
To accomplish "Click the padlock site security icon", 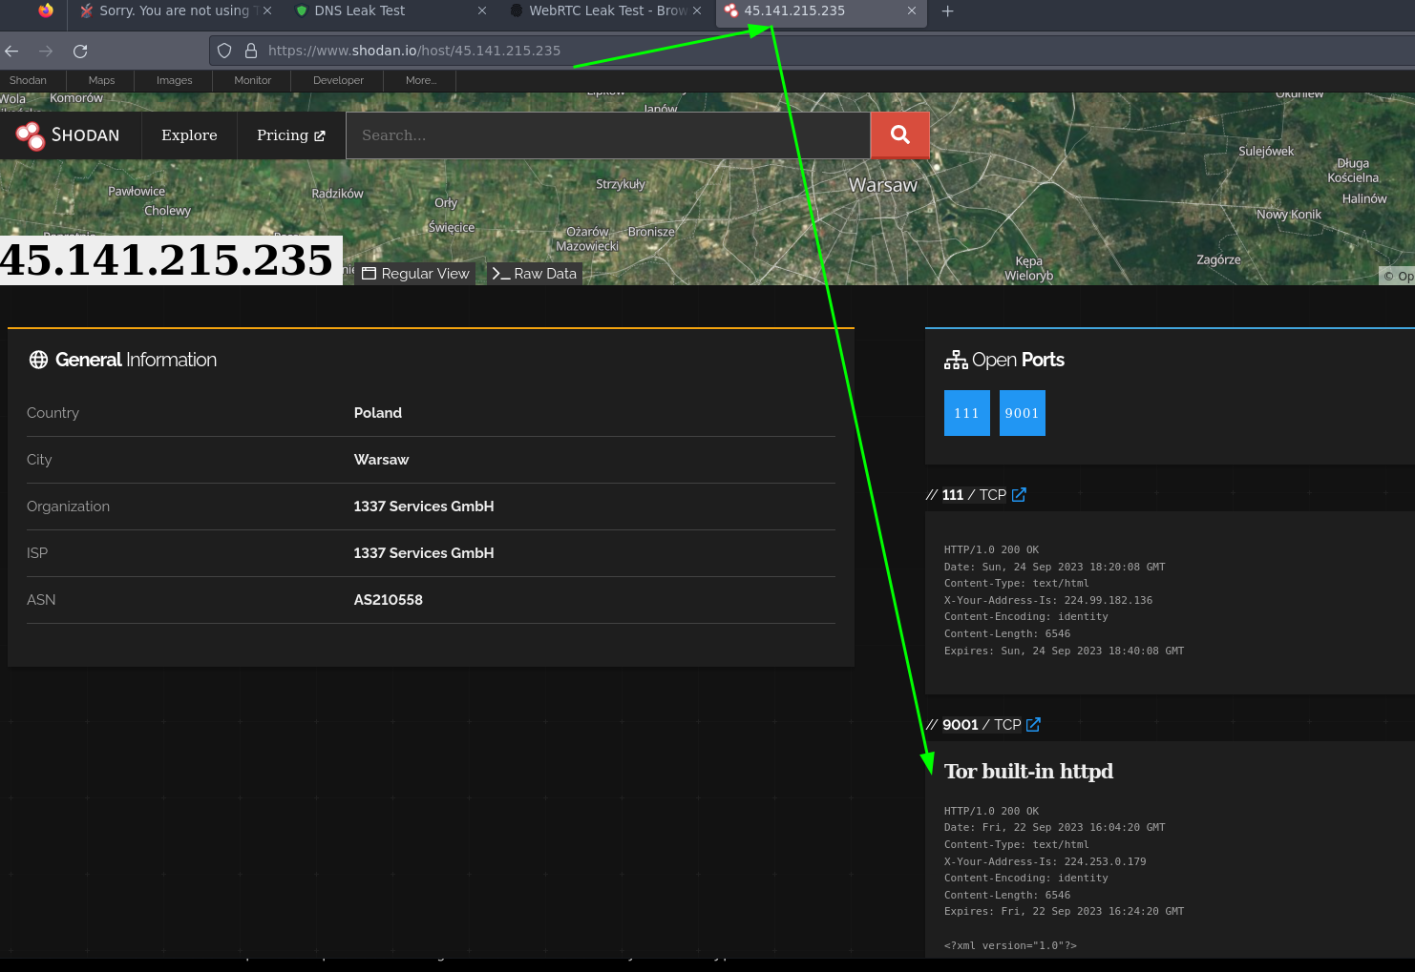I will tap(251, 51).
